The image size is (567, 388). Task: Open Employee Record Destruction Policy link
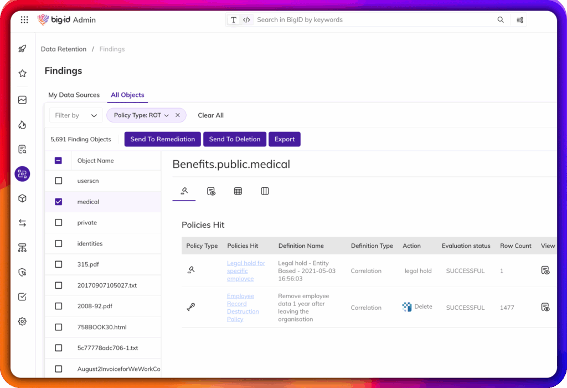(243, 308)
